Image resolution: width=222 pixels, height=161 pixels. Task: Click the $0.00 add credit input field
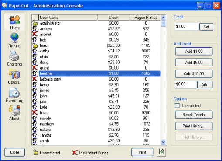point(185,84)
